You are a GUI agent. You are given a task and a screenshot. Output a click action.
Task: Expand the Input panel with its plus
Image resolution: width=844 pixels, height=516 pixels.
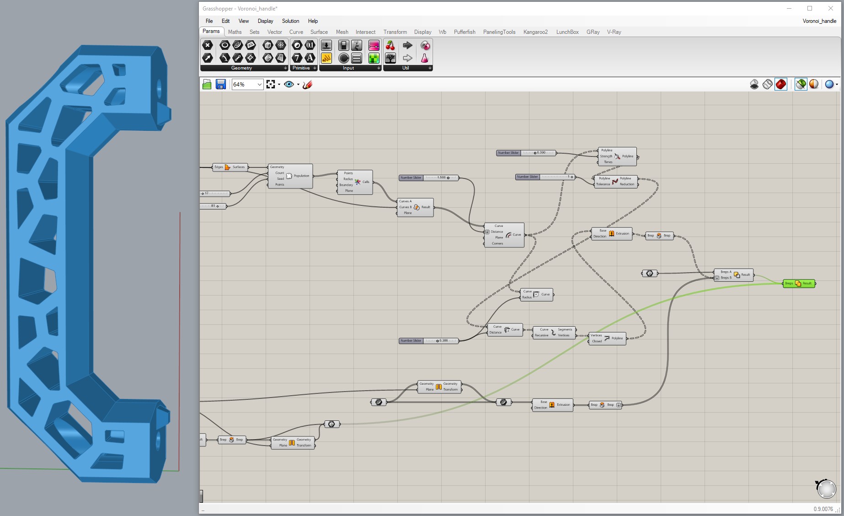[x=379, y=68]
